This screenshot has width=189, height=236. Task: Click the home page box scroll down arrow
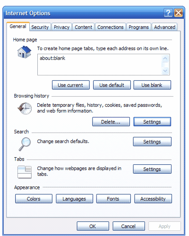coord(165,71)
